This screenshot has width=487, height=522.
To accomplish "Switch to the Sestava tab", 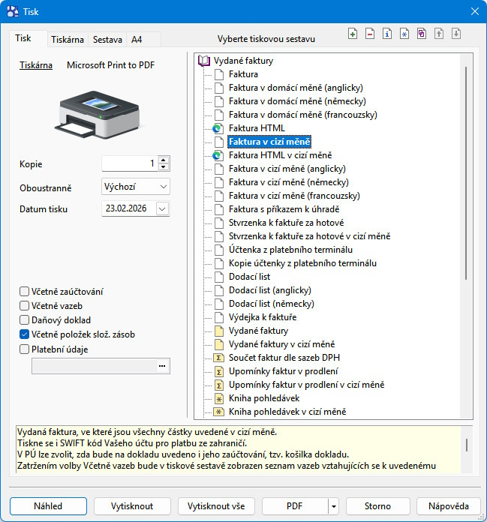I will (x=107, y=40).
